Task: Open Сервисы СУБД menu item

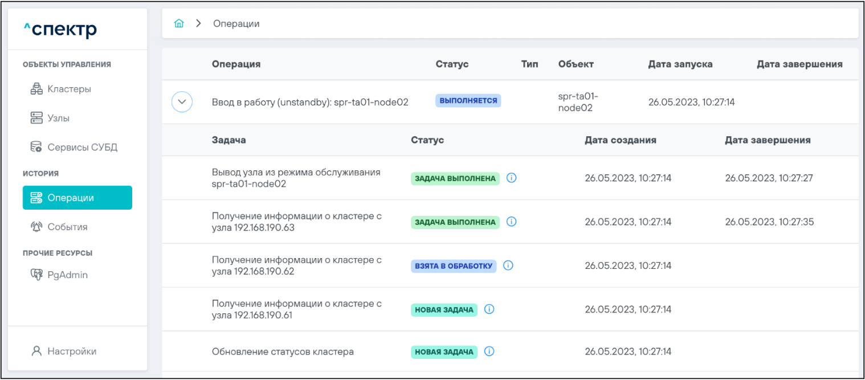Action: pyautogui.click(x=82, y=147)
